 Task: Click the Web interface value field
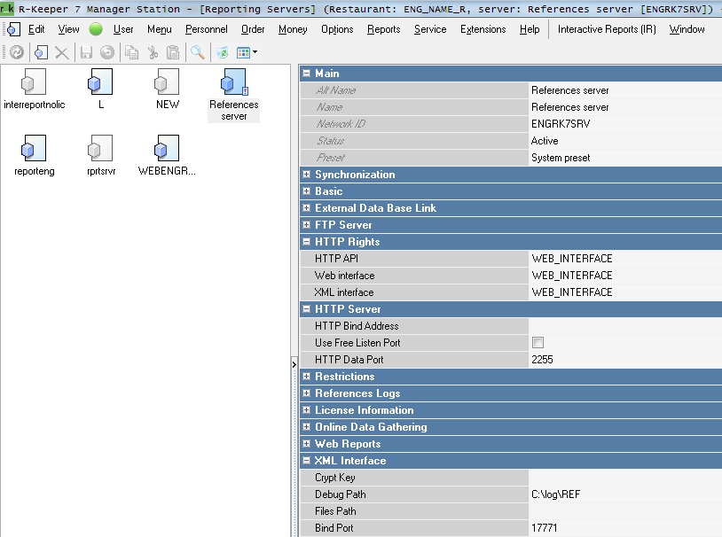click(625, 276)
